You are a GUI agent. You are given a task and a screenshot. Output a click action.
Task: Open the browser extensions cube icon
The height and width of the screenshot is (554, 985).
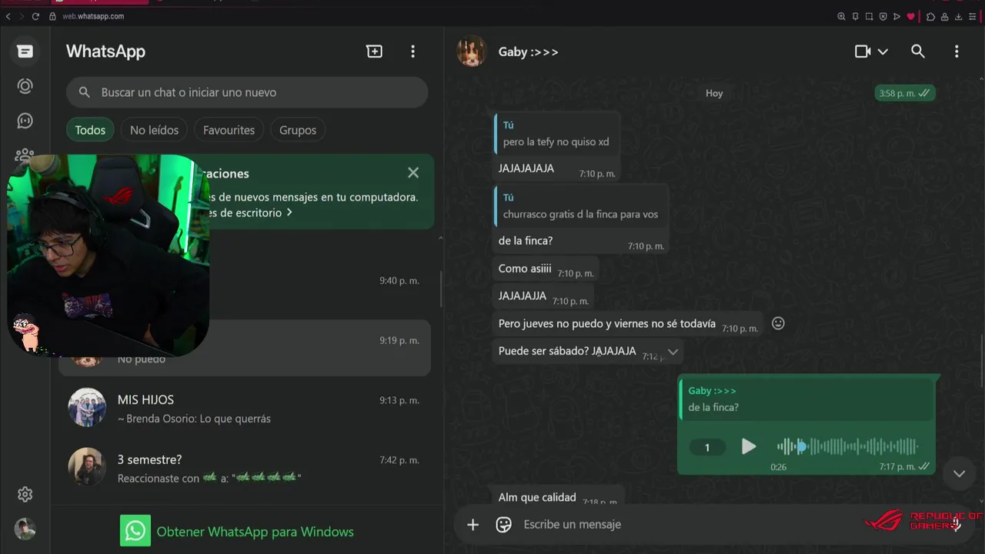click(930, 16)
